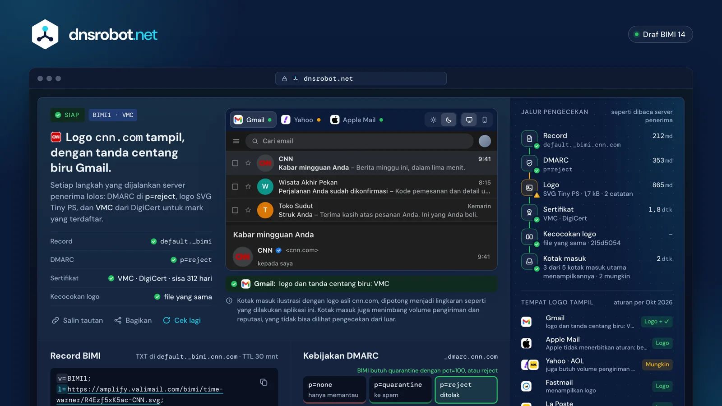Click the search magnifier icon in inbox
Image resolution: width=722 pixels, height=406 pixels.
tap(255, 141)
